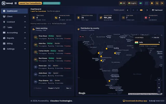
Task: Click the Previous people page button
Action: pyautogui.click(x=37, y=88)
